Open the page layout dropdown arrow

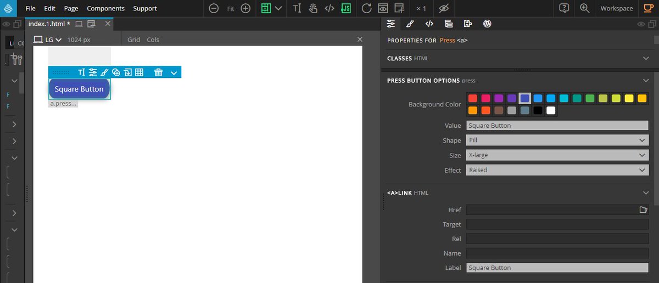point(278,8)
